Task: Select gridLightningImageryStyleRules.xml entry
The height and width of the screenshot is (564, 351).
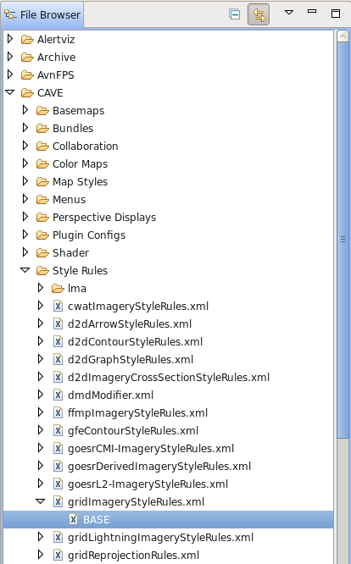Action: click(x=160, y=538)
